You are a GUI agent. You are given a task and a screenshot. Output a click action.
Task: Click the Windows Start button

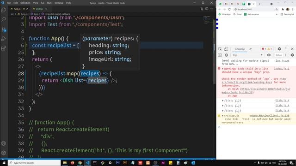pos(4,163)
